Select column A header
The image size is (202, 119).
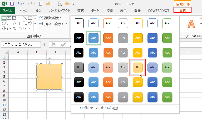[x=18, y=52]
